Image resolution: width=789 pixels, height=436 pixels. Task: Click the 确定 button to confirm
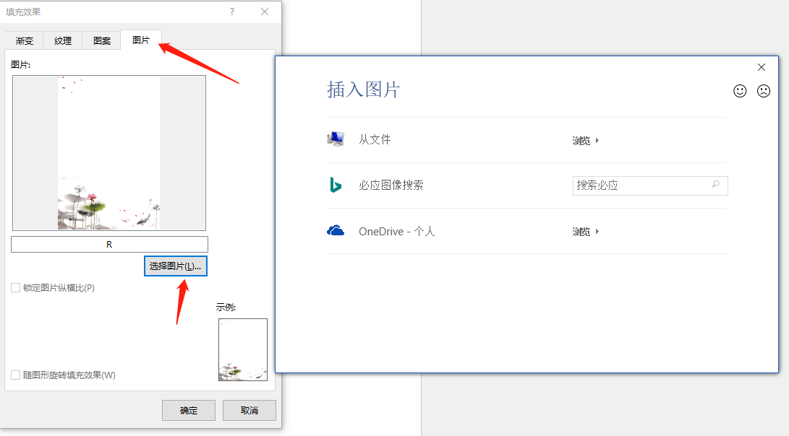pos(188,410)
